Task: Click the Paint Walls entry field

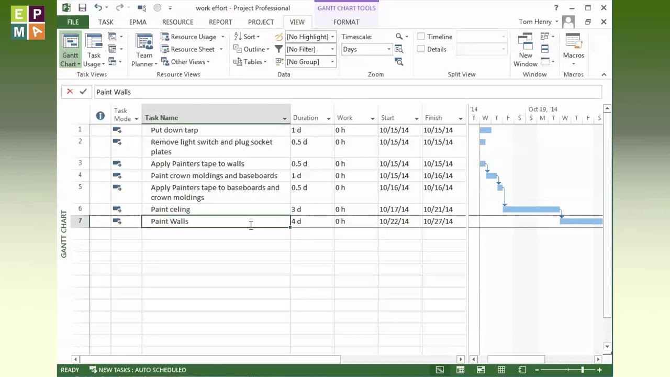Action: click(x=348, y=92)
